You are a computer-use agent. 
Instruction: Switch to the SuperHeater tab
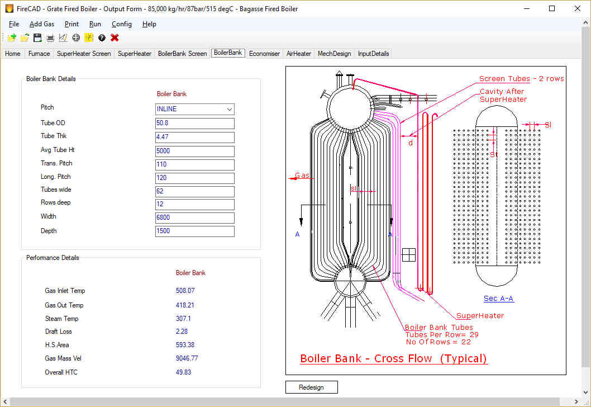[x=135, y=54]
